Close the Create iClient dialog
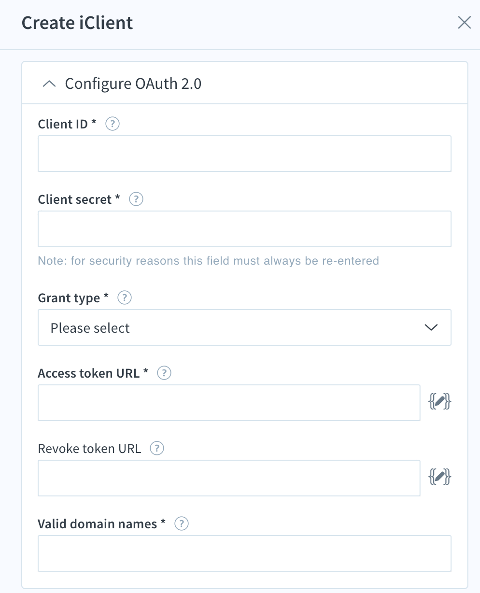The image size is (480, 593). [x=464, y=22]
